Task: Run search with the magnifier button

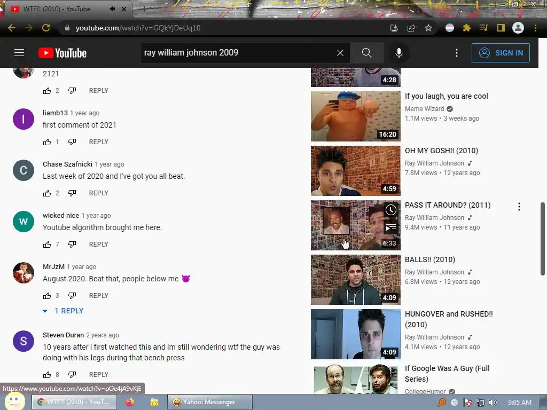Action: tap(366, 53)
